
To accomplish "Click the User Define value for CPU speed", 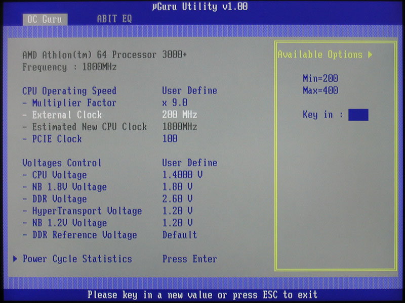I will (189, 91).
